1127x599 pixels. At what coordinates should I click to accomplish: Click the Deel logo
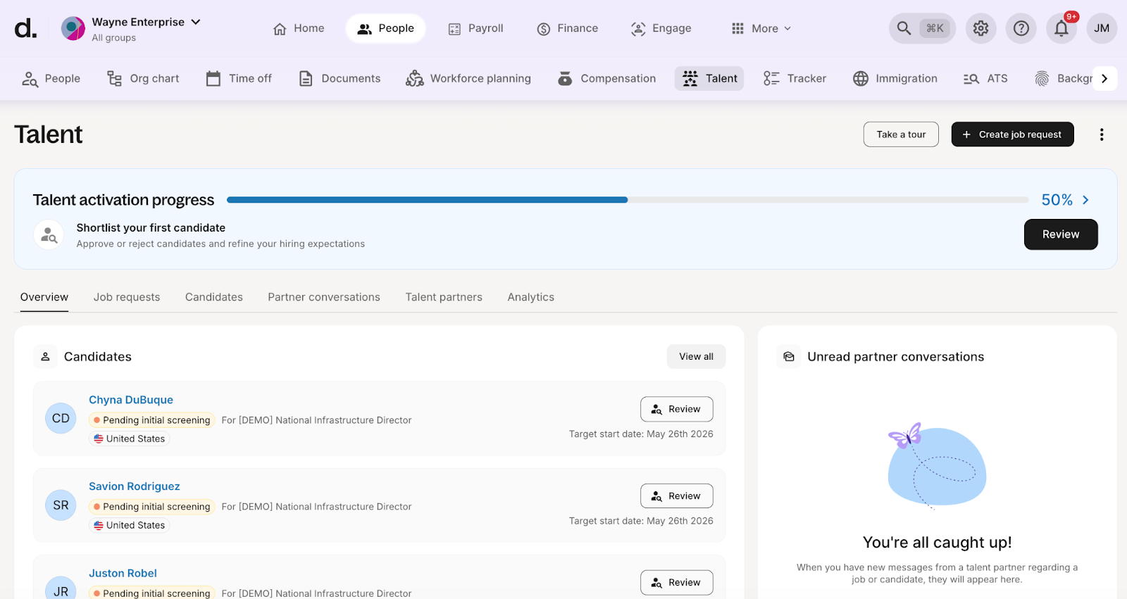click(x=25, y=28)
